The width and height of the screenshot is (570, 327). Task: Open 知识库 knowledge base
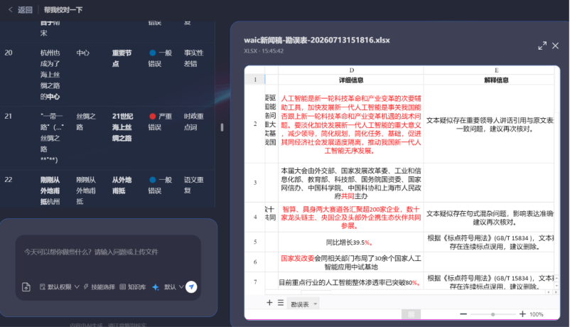(133, 287)
